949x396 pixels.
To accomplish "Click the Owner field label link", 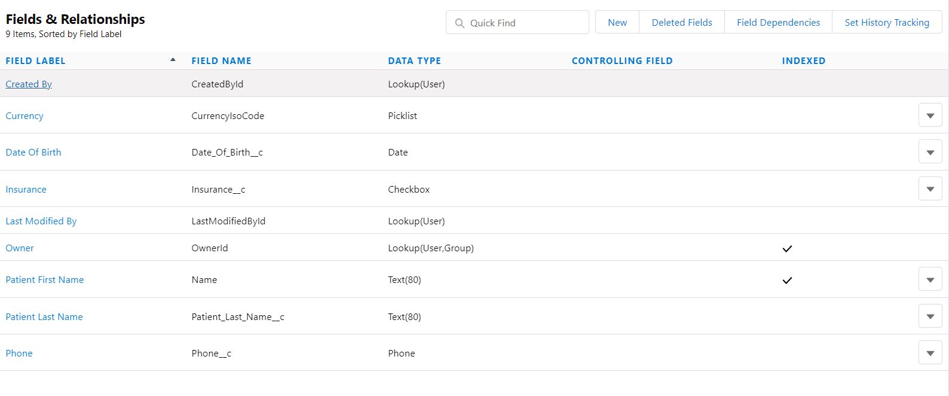I will (20, 248).
